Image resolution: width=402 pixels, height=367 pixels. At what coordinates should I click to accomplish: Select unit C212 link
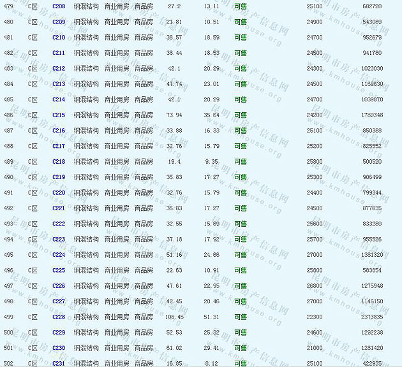[59, 69]
